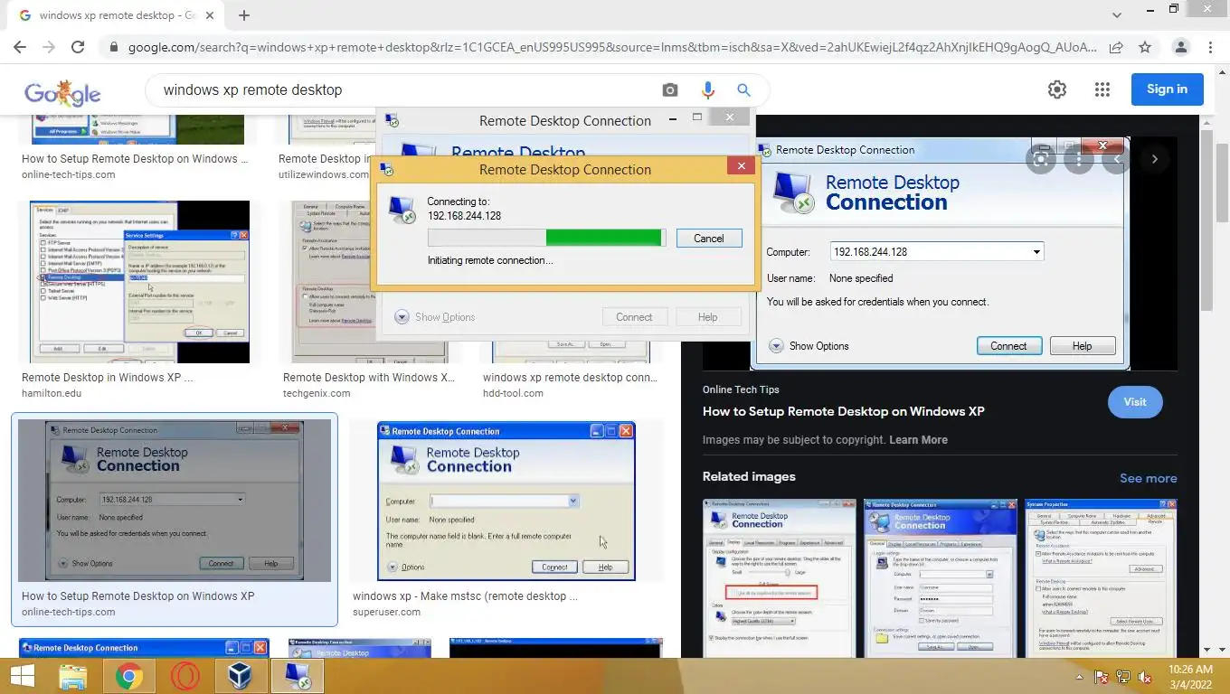The height and width of the screenshot is (694, 1230).
Task: Bookmark this tab with star icon
Action: pyautogui.click(x=1145, y=47)
